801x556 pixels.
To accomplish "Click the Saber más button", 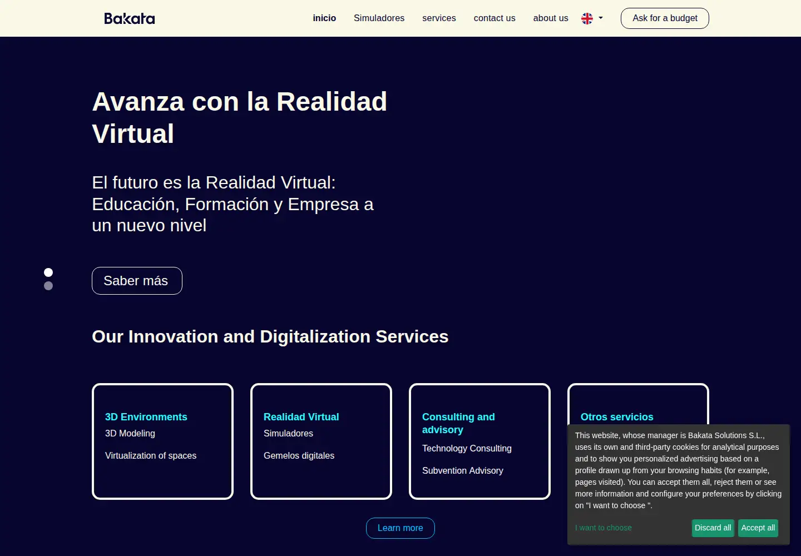I will click(137, 281).
